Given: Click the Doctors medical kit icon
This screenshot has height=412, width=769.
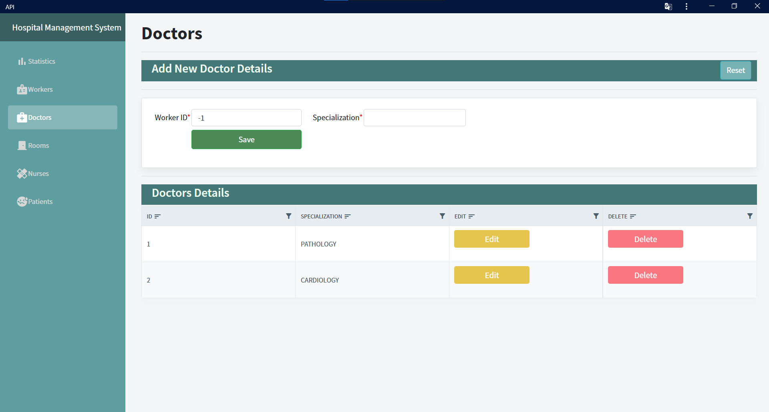Looking at the screenshot, I should (22, 117).
